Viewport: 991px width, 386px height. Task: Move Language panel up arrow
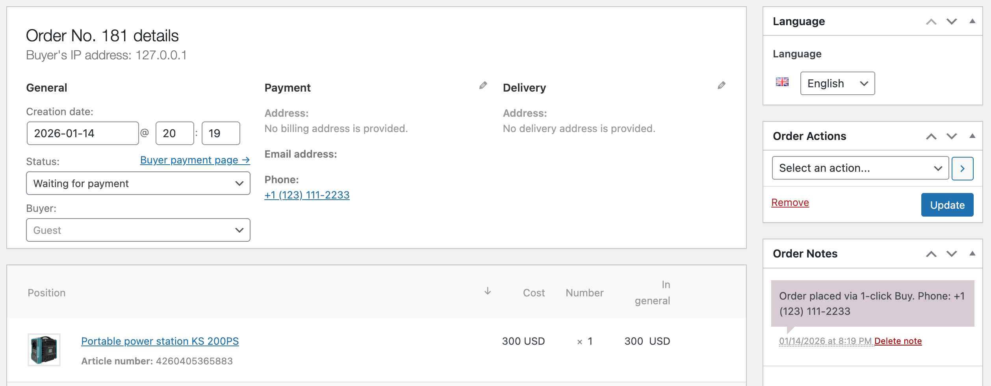pyautogui.click(x=931, y=22)
